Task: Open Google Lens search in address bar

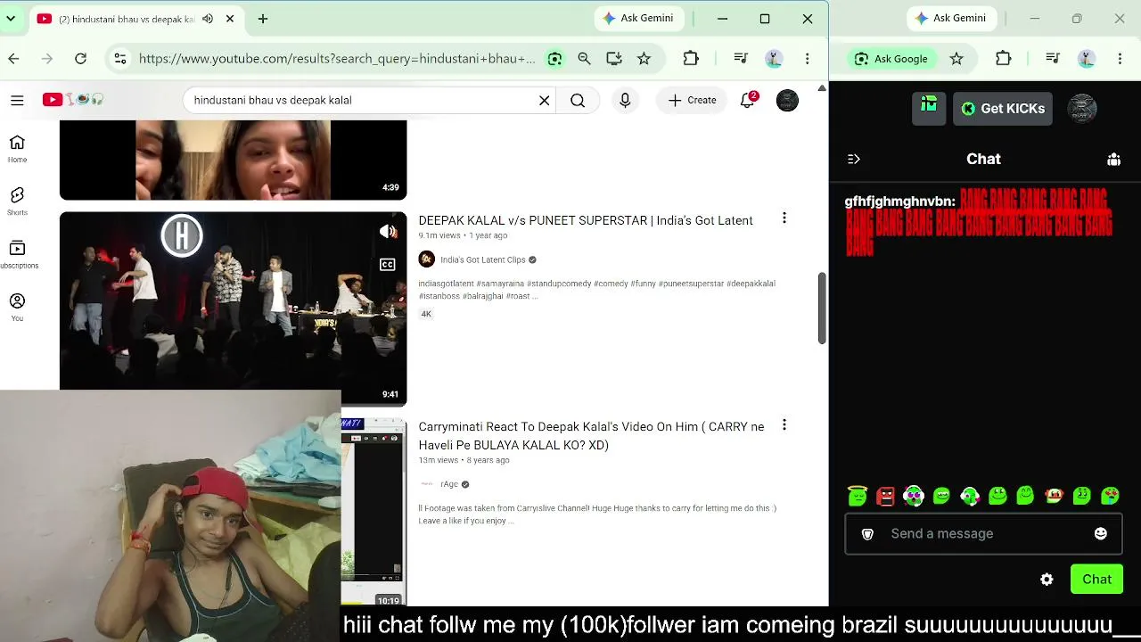Action: click(554, 59)
